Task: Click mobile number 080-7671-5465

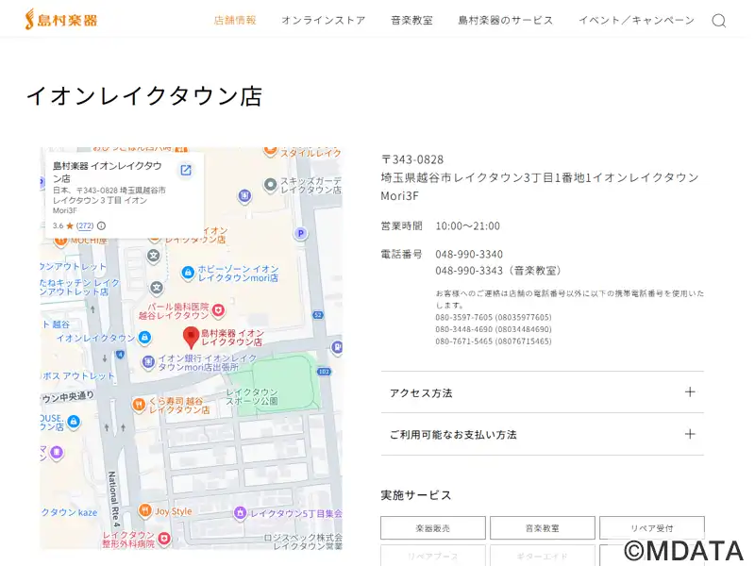Action: click(463, 341)
